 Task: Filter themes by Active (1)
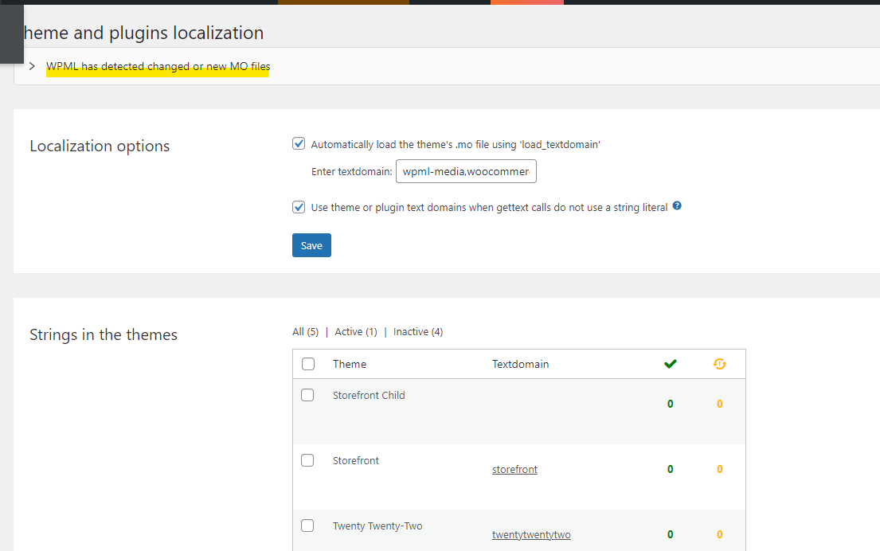coord(356,331)
